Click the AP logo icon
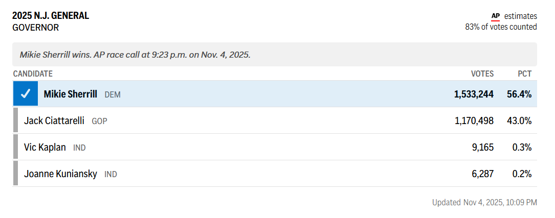 point(495,16)
